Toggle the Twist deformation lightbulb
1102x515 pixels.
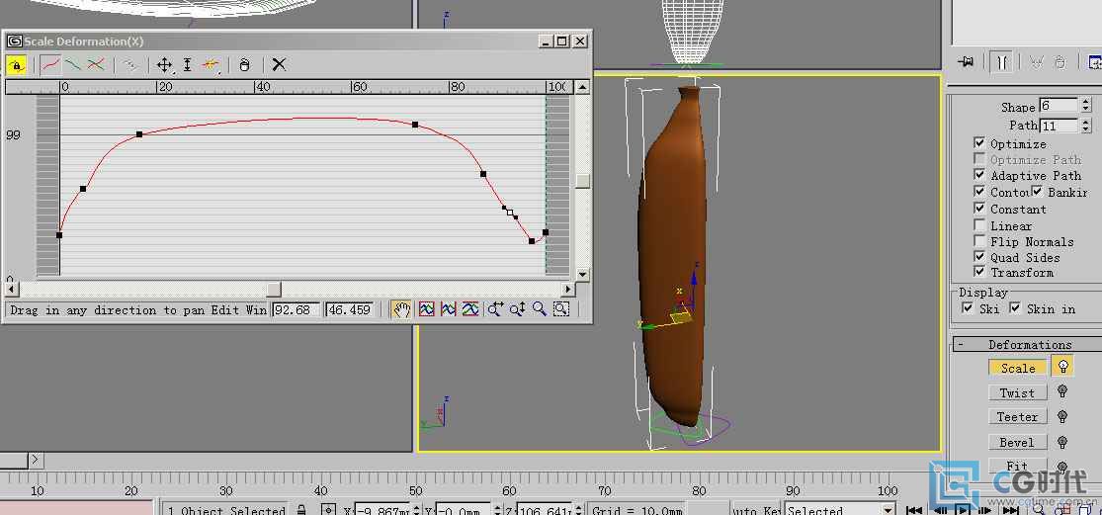pos(1062,391)
